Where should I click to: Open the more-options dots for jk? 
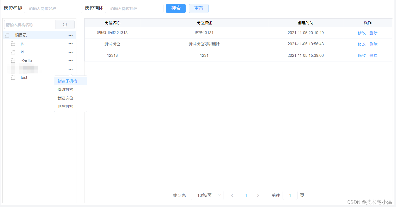(71, 44)
